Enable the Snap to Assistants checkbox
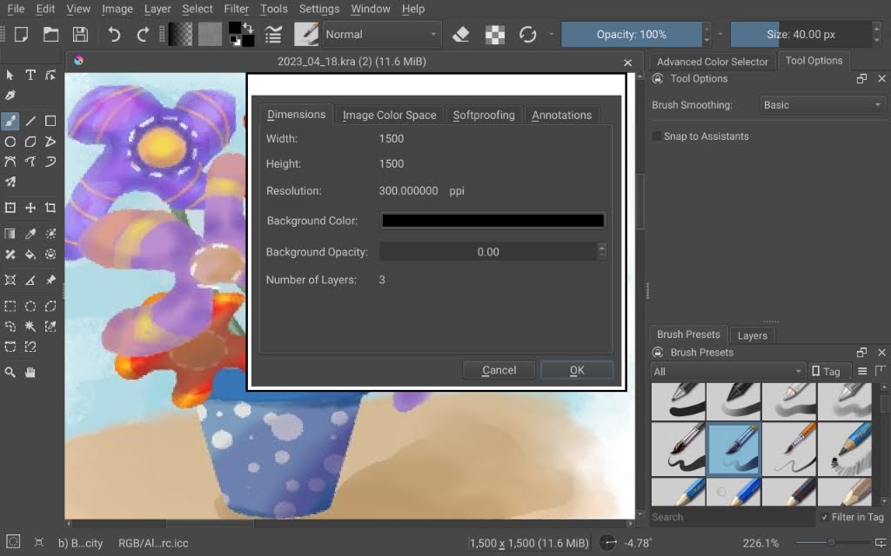Viewport: 891px width, 556px height. coord(658,136)
